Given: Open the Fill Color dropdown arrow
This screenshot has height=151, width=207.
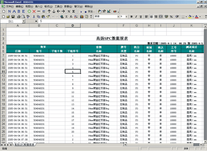Looking at the screenshot, I should (x=193, y=17).
